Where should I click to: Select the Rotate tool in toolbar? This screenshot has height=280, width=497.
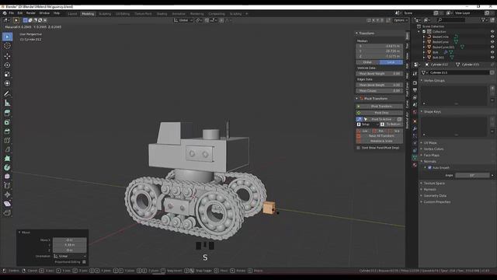pyautogui.click(x=7, y=65)
